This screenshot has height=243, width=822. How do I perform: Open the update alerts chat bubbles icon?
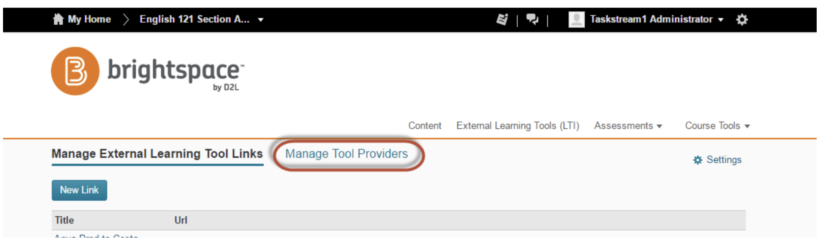click(532, 19)
